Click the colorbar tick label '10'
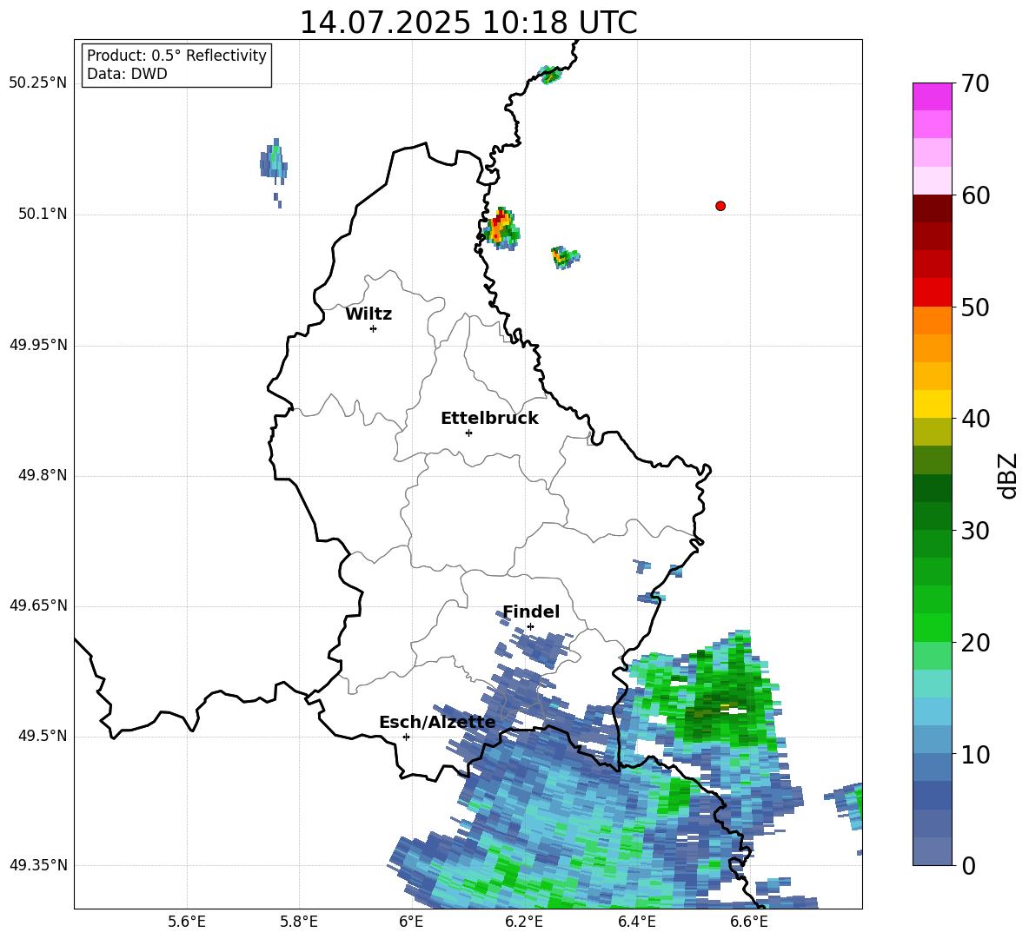Viewport: 1029px width, 939px height. [x=974, y=755]
